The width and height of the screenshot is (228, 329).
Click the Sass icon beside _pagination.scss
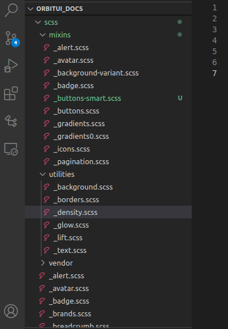point(47,161)
